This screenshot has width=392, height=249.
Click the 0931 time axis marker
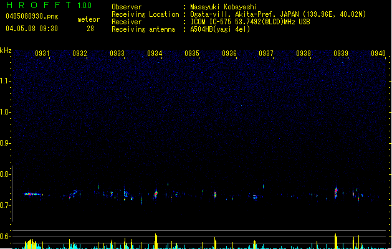pyautogui.click(x=42, y=54)
